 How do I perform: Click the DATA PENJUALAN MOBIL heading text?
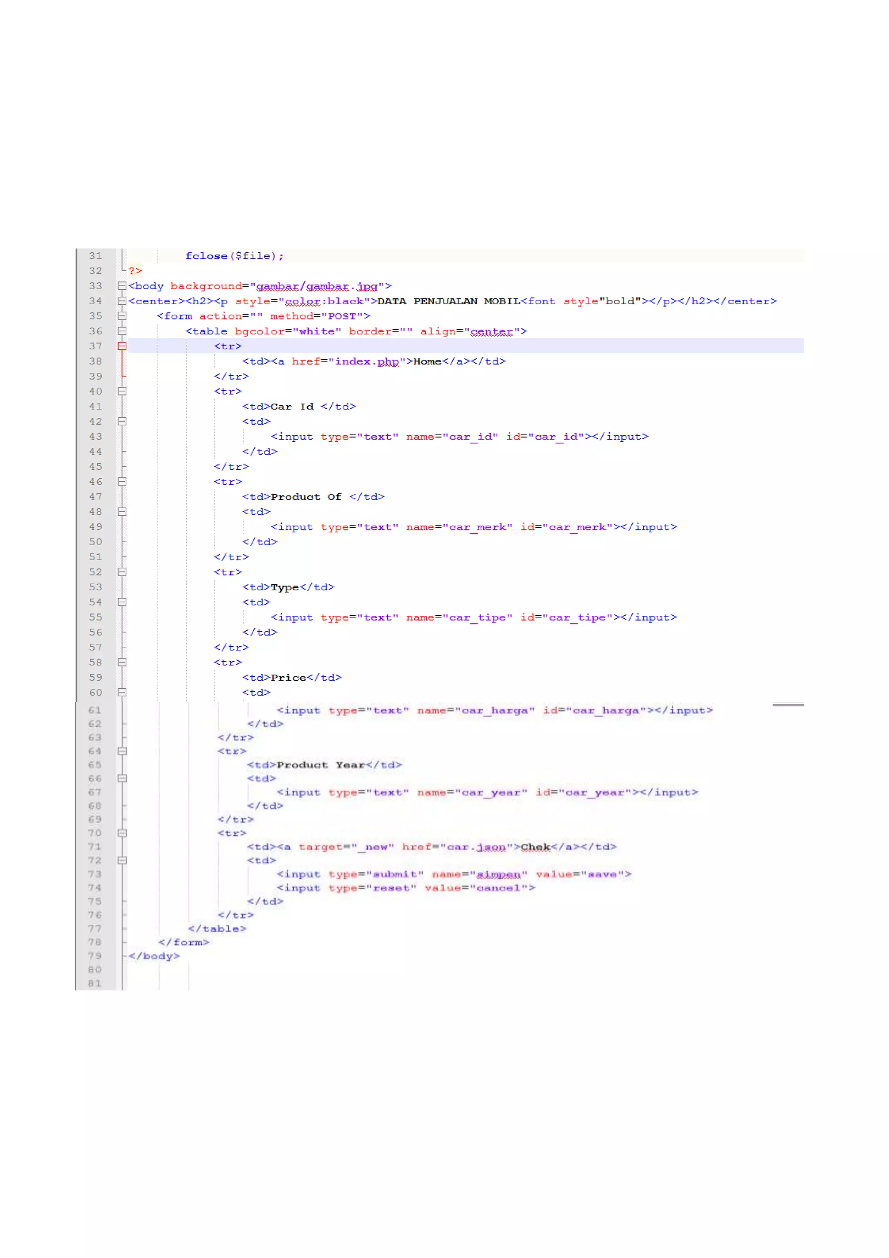pyautogui.click(x=449, y=301)
